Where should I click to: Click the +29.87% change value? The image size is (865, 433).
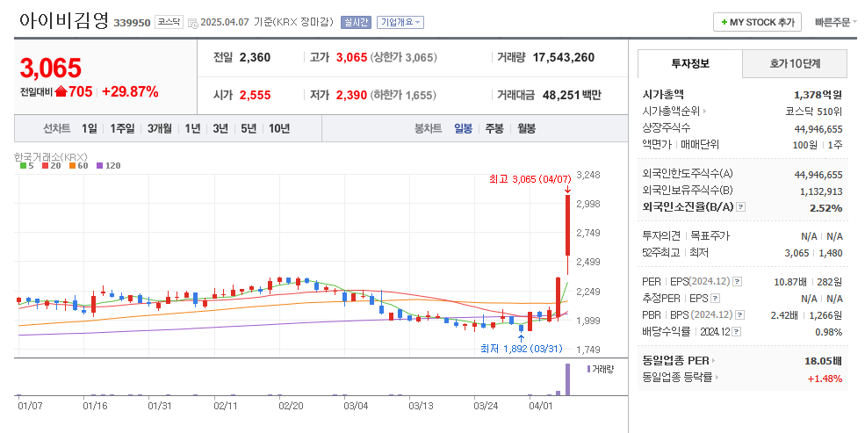pos(130,91)
